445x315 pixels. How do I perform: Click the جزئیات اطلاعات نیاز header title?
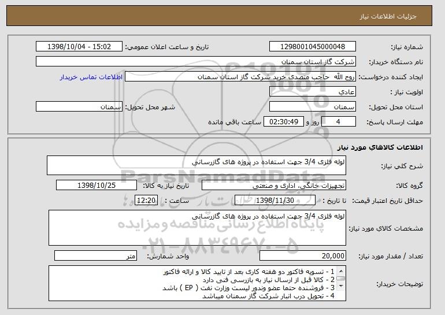tap(388, 16)
